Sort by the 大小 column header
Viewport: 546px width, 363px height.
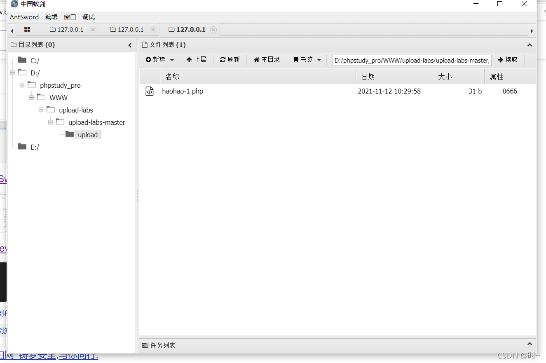(x=459, y=77)
